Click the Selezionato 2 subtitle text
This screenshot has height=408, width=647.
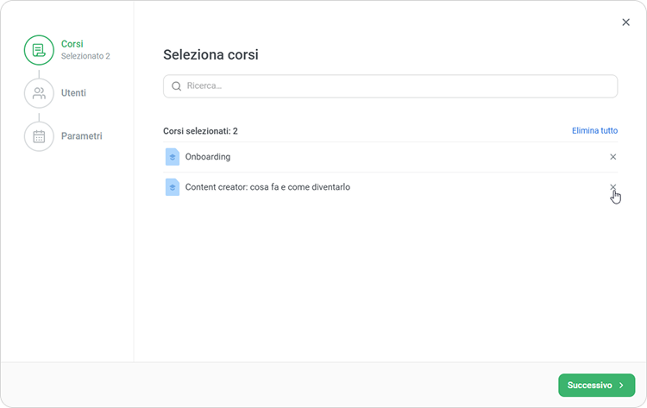(85, 57)
